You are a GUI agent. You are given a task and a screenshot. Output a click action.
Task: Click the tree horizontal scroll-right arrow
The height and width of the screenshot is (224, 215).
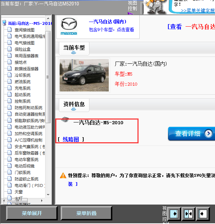(x=42, y=201)
